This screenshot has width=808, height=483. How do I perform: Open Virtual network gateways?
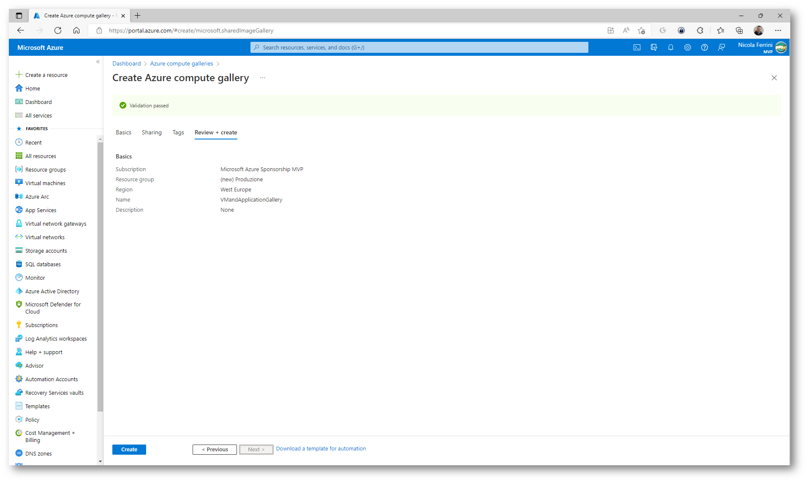click(x=55, y=224)
